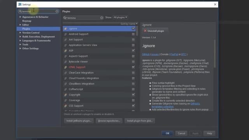Click the Uninstall plugin button
The height and width of the screenshot is (140, 249).
tap(155, 31)
